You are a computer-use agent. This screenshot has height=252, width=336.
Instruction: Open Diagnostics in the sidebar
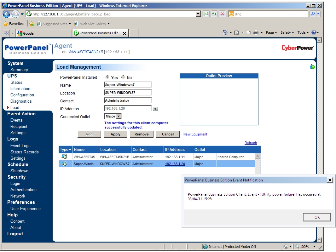pyautogui.click(x=21, y=101)
